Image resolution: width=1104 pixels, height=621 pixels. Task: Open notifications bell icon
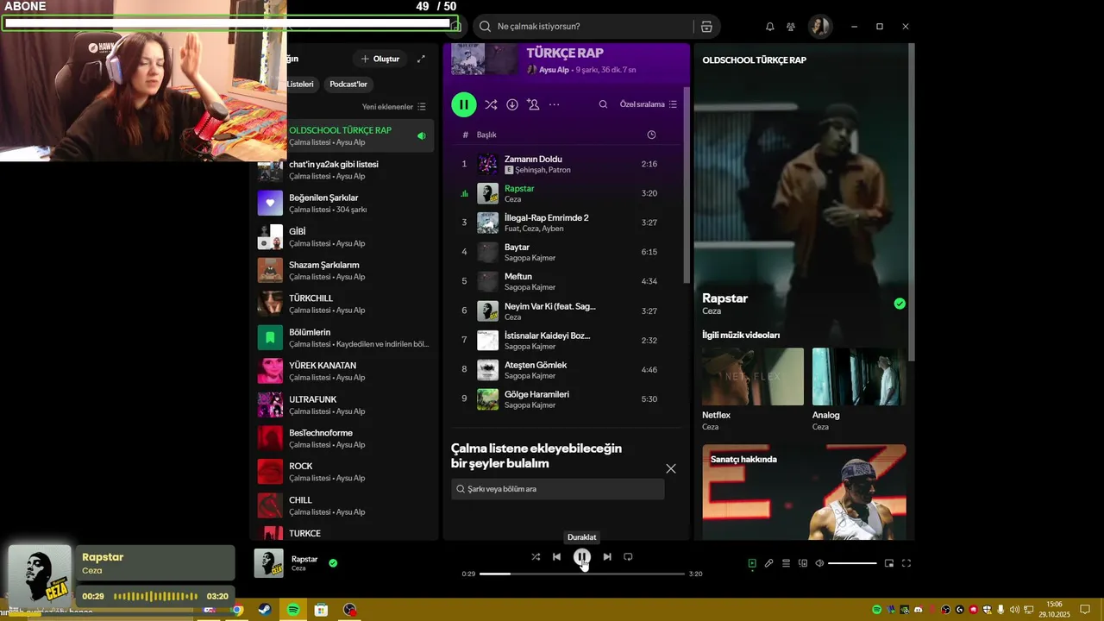coord(770,27)
